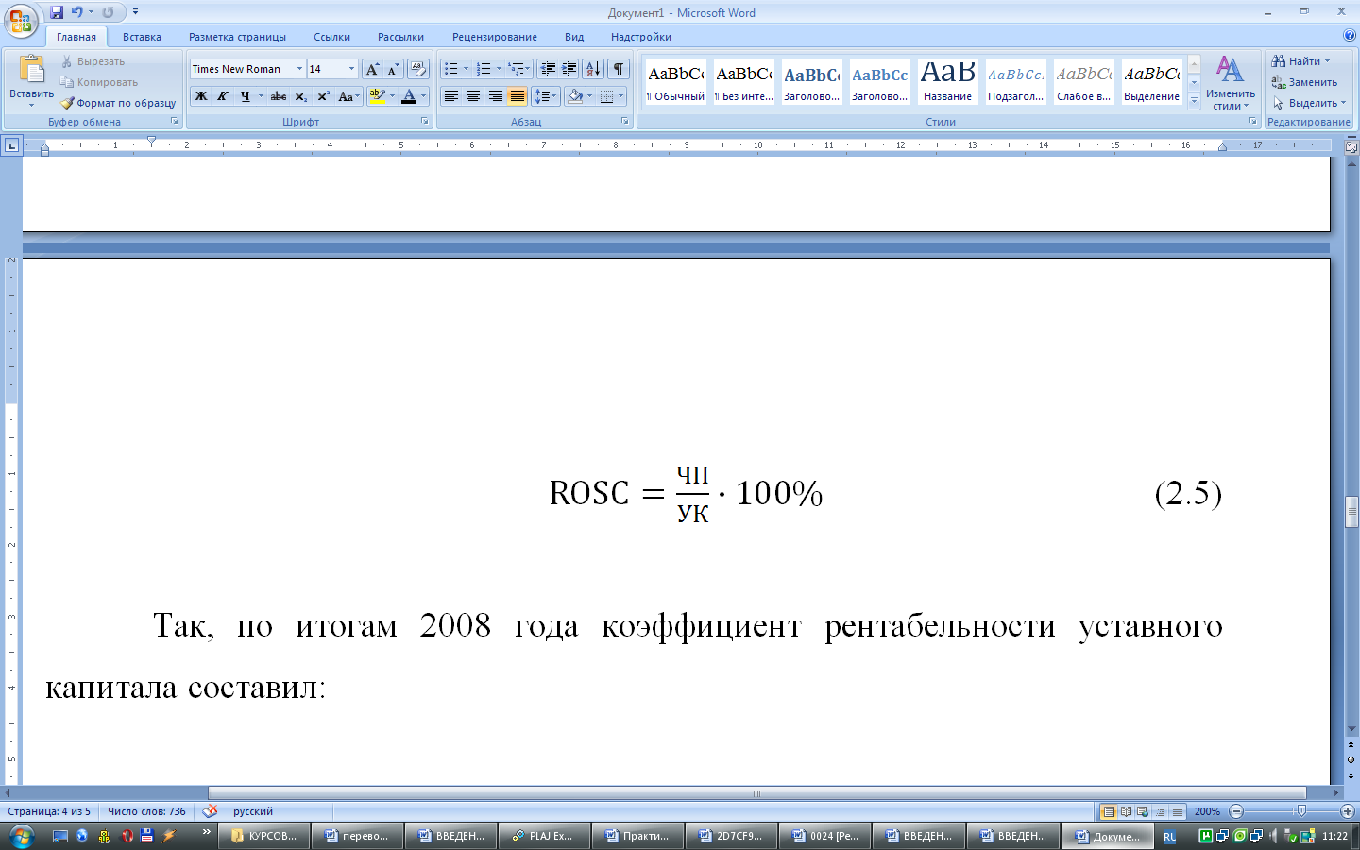The width and height of the screenshot is (1360, 850).
Task: Open multilevel list menu
Action: [518, 69]
